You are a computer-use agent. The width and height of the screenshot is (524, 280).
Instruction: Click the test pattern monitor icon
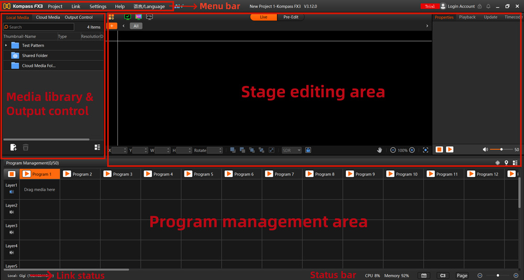[138, 17]
